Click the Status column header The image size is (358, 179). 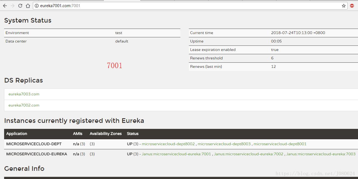point(133,134)
